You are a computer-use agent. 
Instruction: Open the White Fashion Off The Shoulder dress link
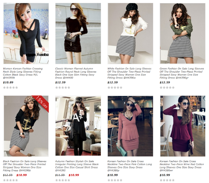pos(129,73)
